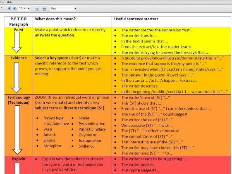Click "answers the question." bold text
The width and height of the screenshot is (232, 174).
[x=55, y=35]
